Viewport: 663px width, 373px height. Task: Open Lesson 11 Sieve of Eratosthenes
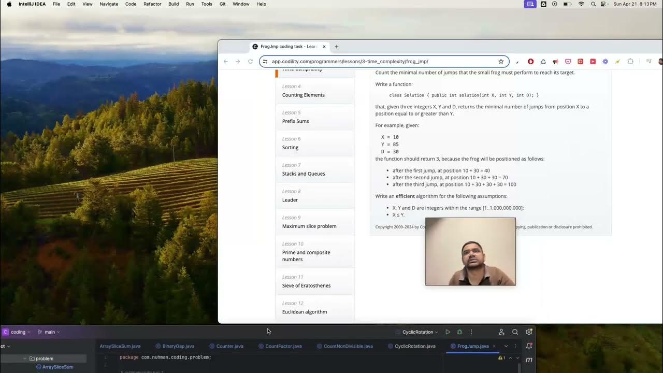[x=315, y=281]
